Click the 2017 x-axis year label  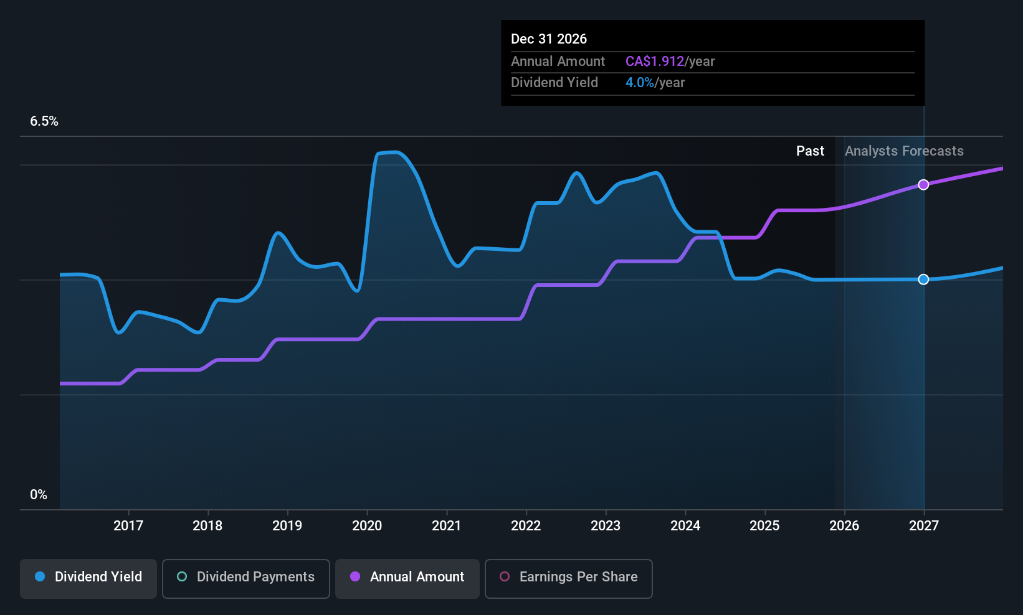pyautogui.click(x=128, y=526)
